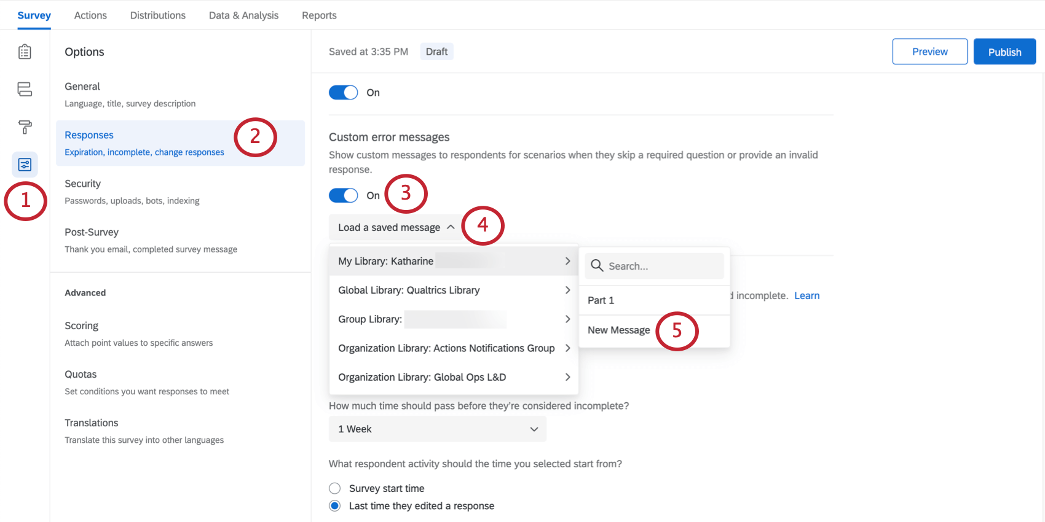The image size is (1045, 522).
Task: Toggle off the Custom error messages switch
Action: coord(343,195)
